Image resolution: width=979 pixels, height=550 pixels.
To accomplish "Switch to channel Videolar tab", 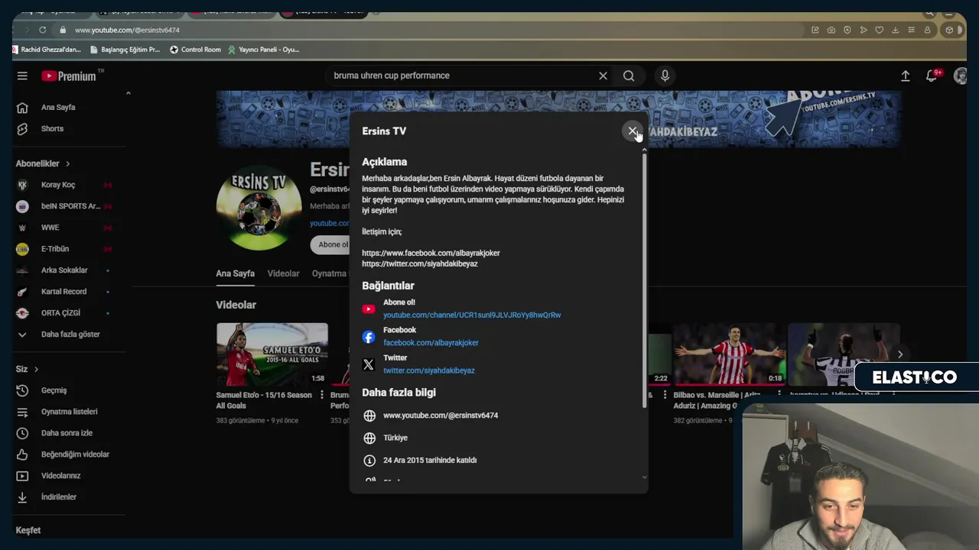I will (283, 273).
